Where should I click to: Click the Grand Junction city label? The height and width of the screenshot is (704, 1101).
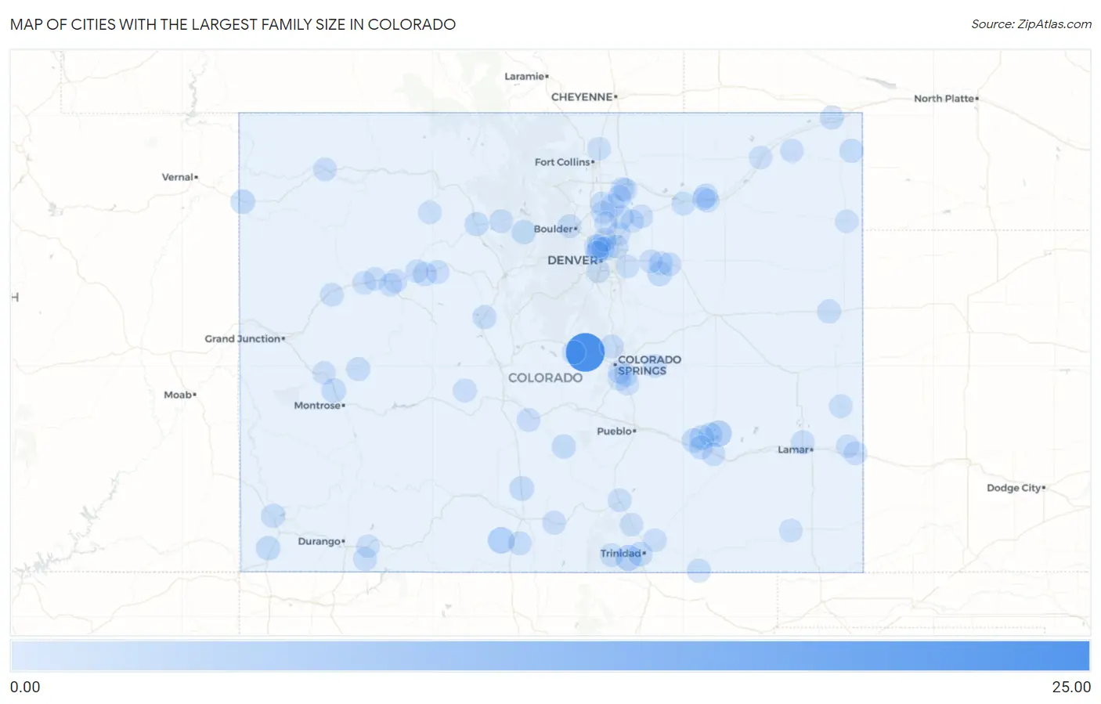coord(243,338)
